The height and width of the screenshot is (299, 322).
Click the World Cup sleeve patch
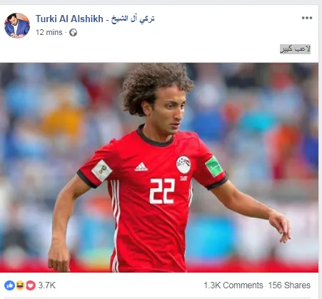101,171
